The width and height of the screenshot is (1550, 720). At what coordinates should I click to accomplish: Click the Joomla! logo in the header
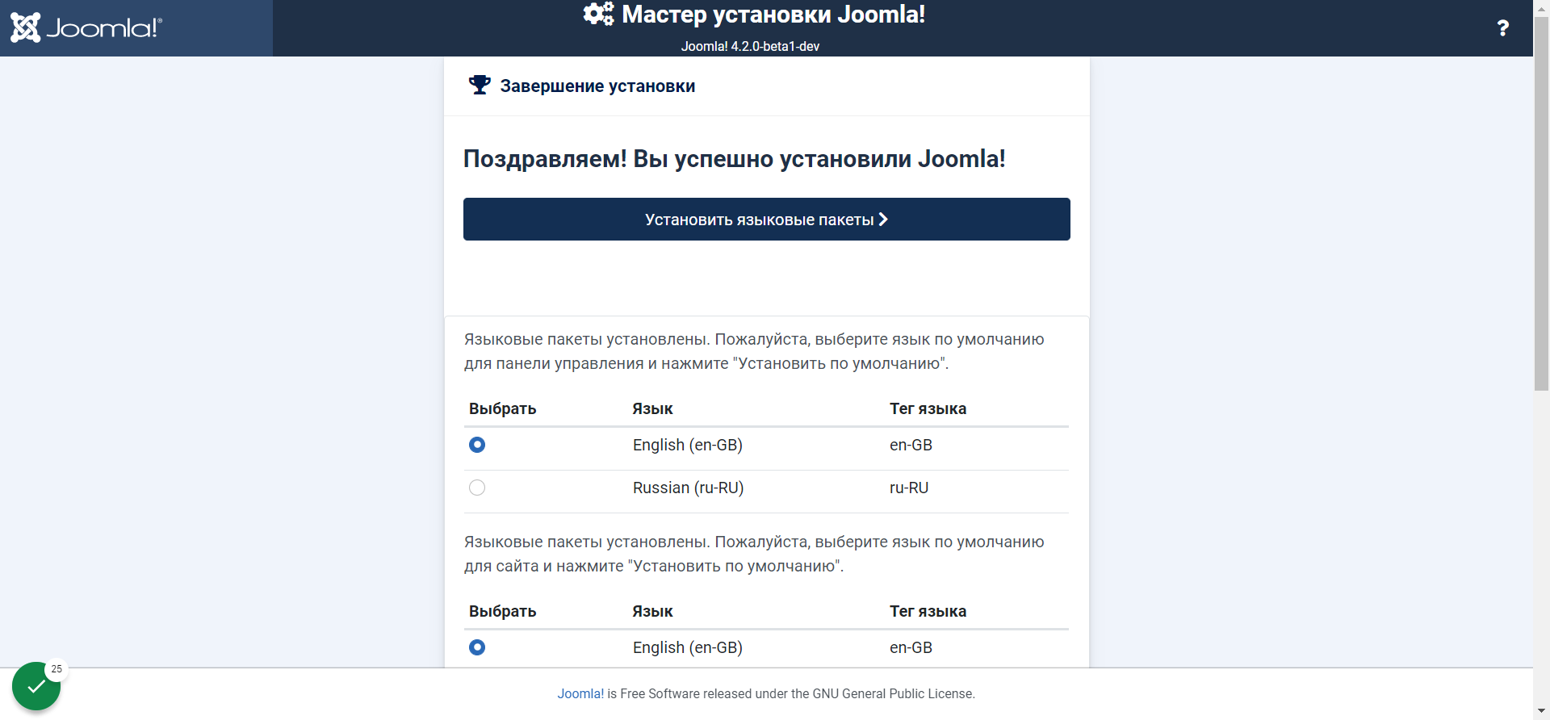[x=86, y=28]
